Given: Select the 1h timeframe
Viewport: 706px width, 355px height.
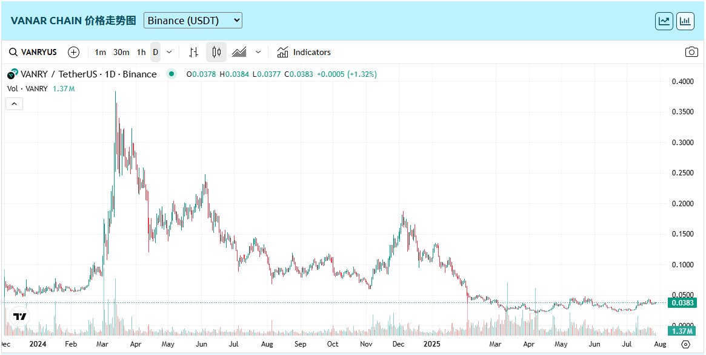Looking at the screenshot, I should 141,52.
